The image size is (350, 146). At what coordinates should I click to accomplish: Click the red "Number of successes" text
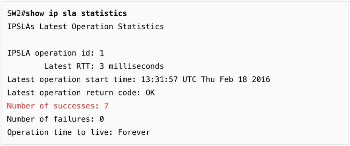click(53, 106)
